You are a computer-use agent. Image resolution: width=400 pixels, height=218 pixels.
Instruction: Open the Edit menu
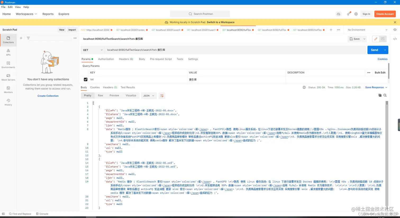tap(10, 7)
